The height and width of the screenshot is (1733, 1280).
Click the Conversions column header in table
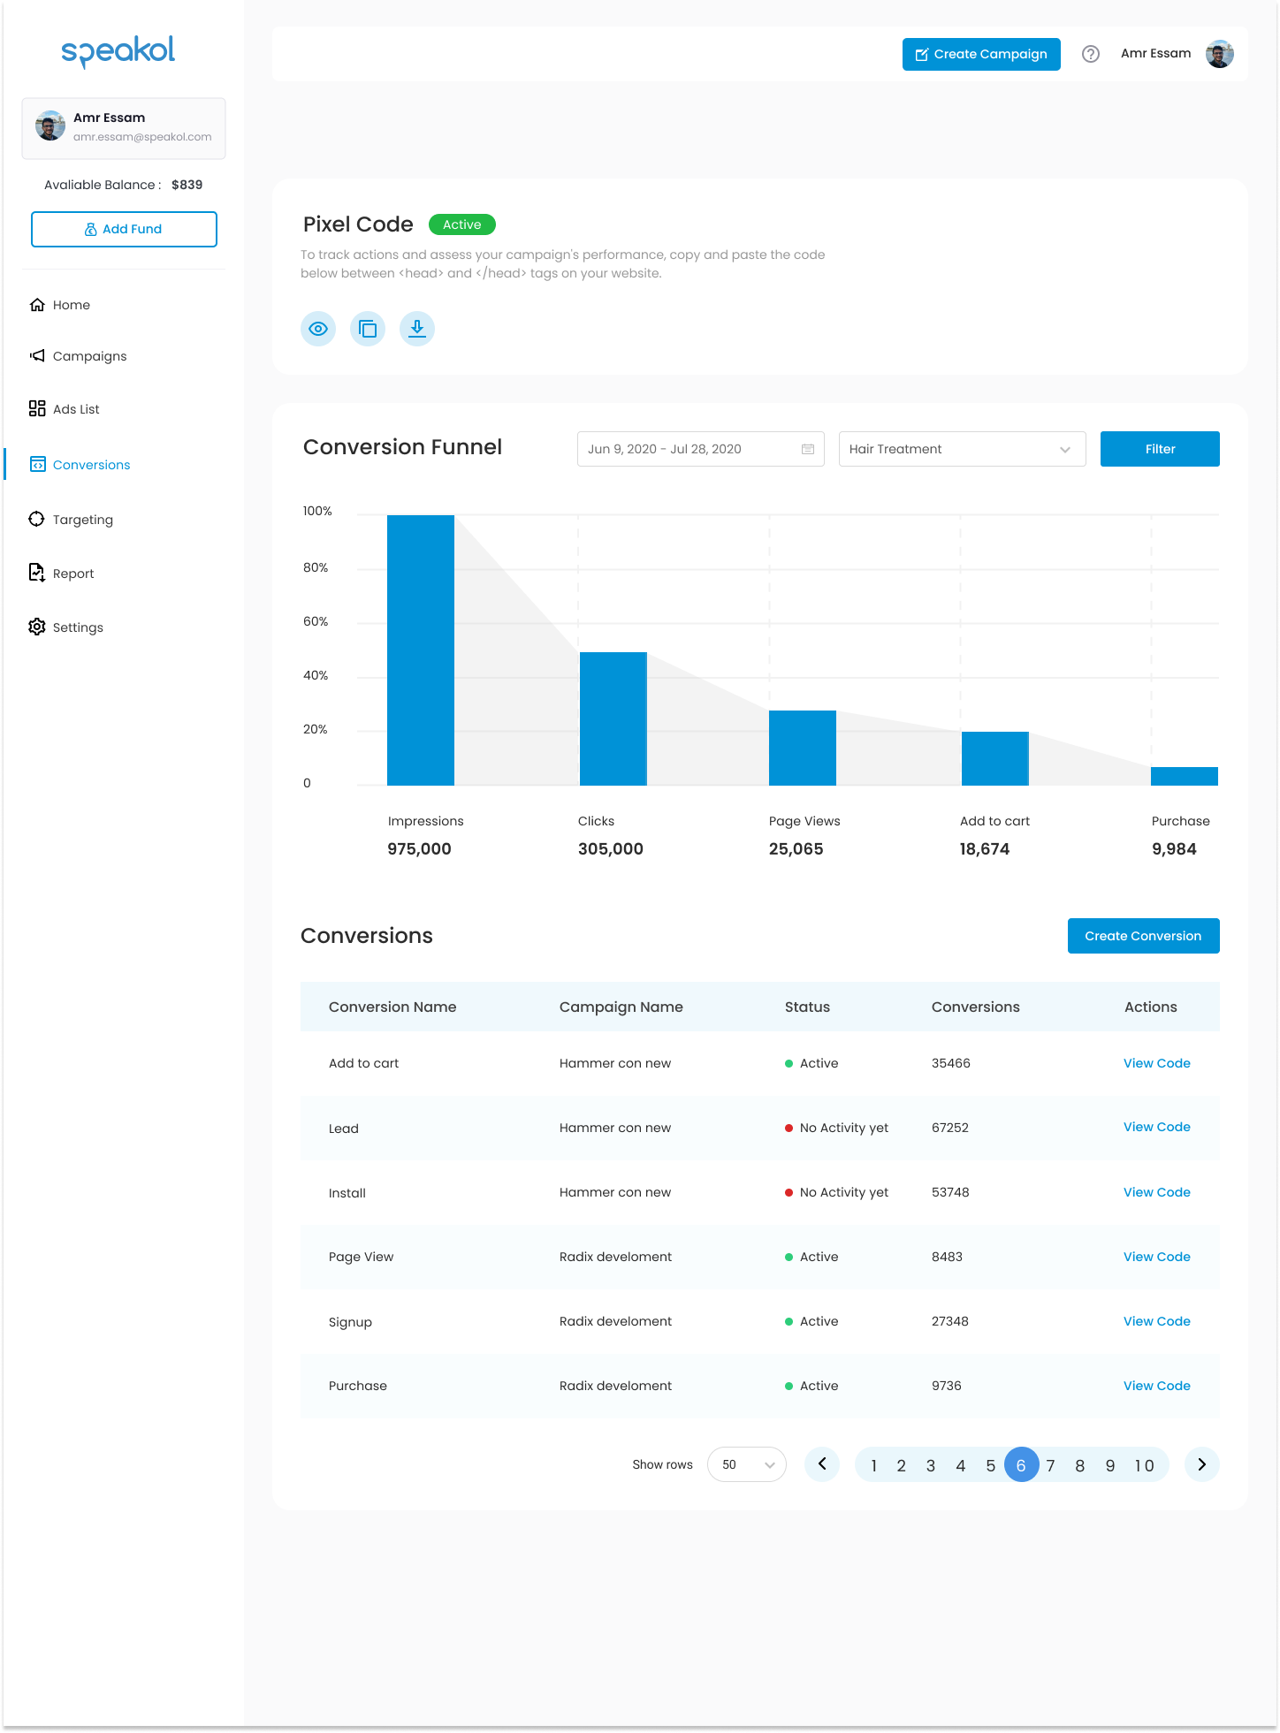976,1007
